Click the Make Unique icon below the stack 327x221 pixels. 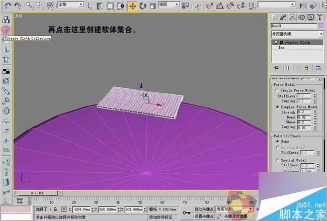point(299,68)
